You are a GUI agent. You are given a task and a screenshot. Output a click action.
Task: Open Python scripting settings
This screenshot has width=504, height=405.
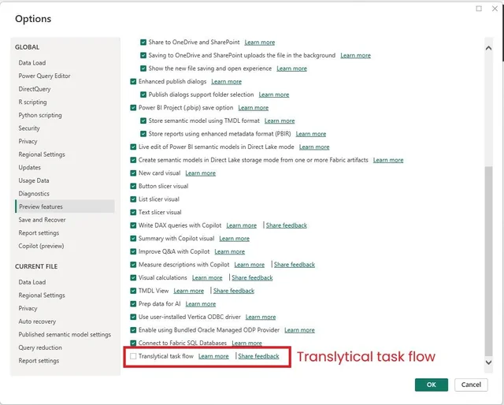click(40, 115)
